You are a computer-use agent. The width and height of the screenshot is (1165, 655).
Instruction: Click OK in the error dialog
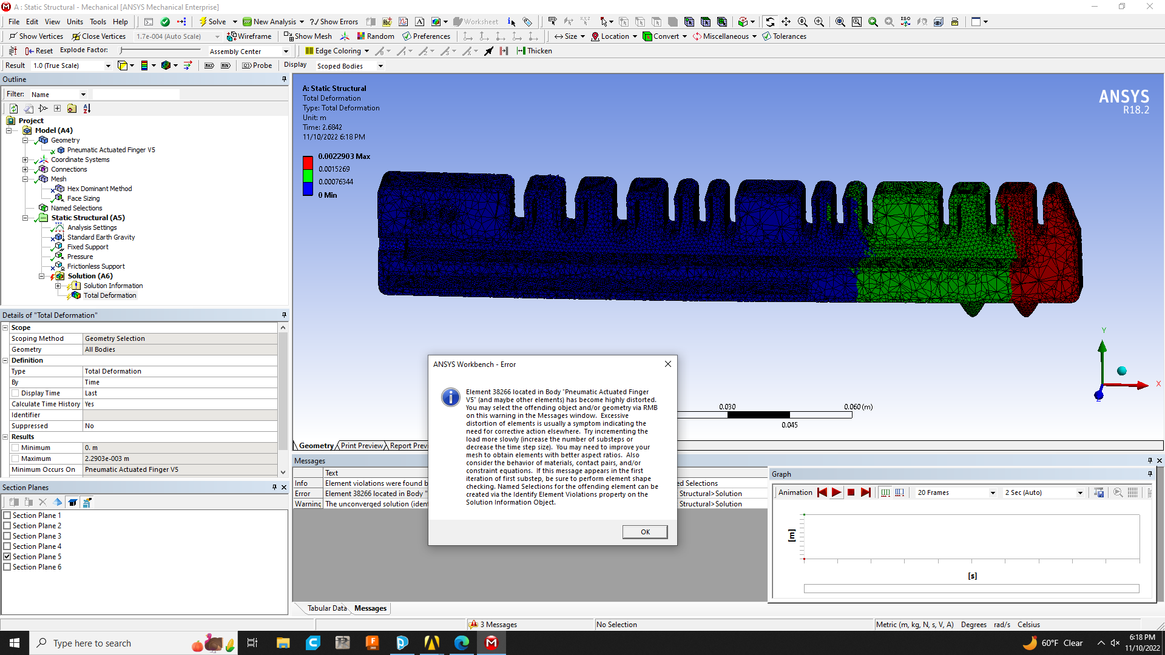[x=644, y=532]
